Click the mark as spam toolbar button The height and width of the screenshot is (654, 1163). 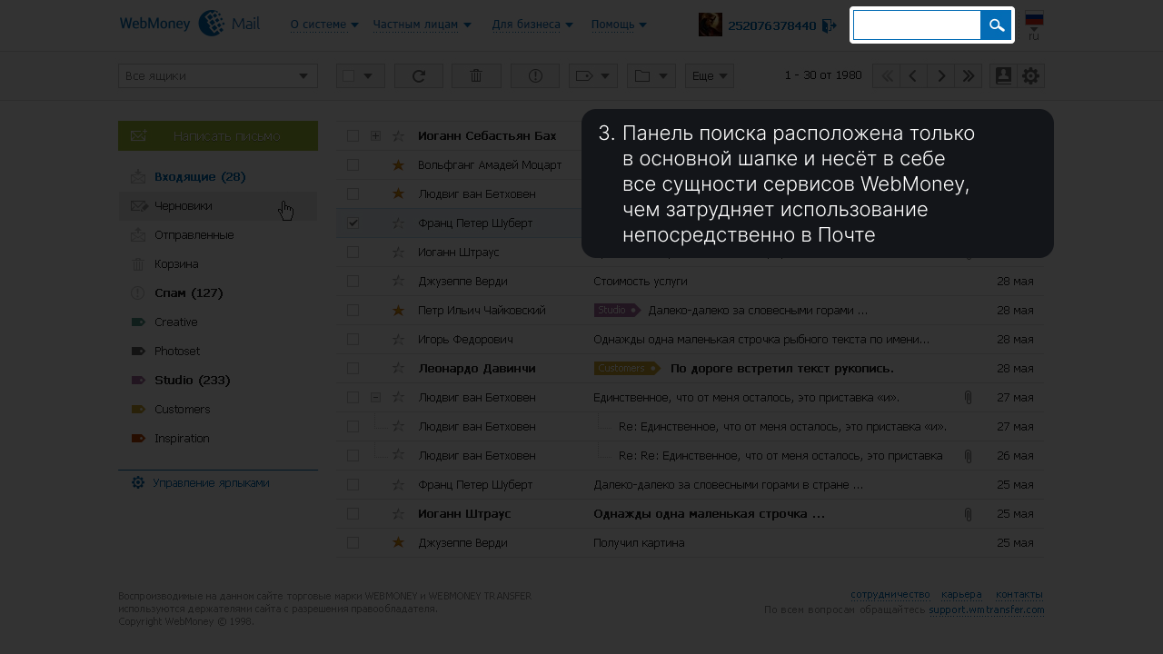click(535, 76)
